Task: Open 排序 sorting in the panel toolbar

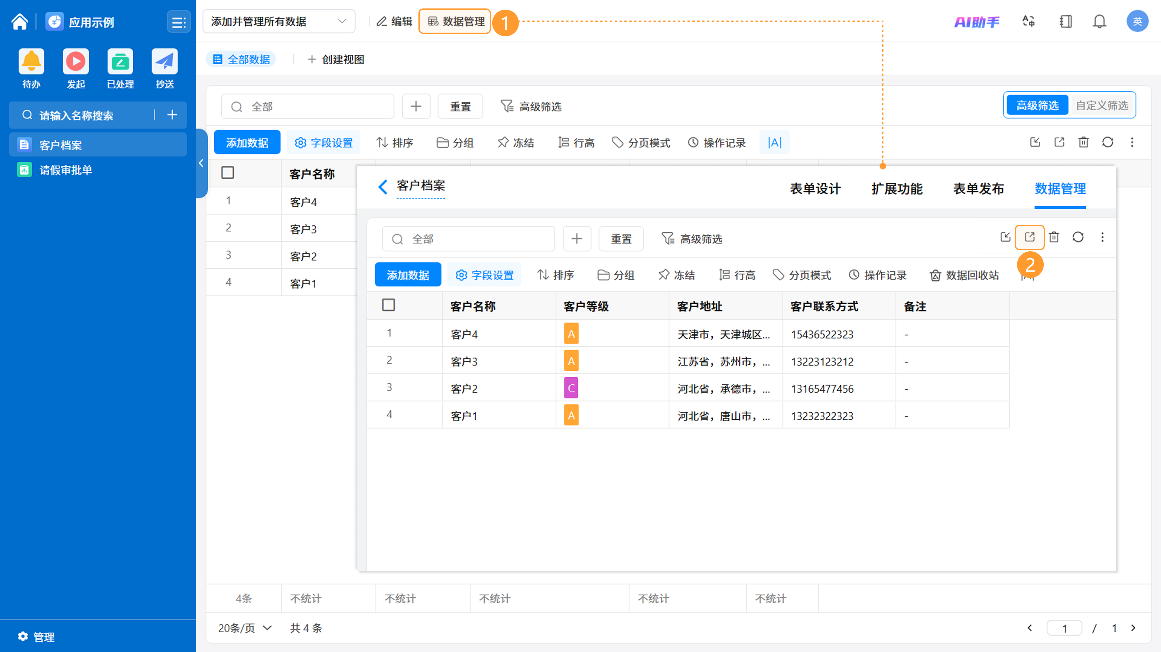Action: click(555, 275)
